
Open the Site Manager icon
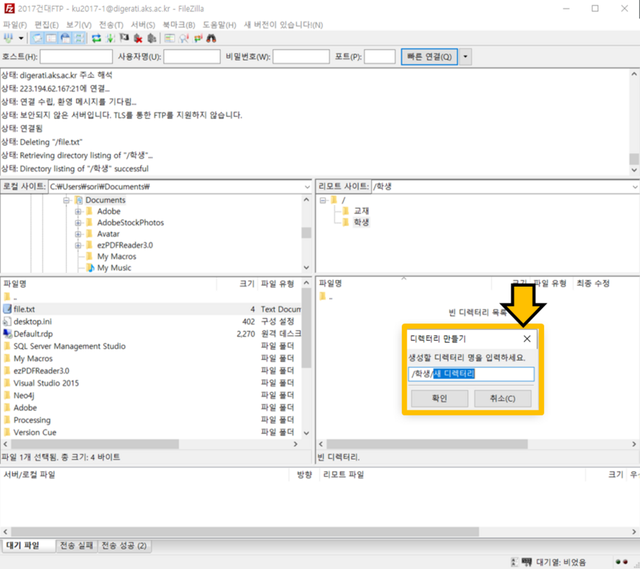9,38
